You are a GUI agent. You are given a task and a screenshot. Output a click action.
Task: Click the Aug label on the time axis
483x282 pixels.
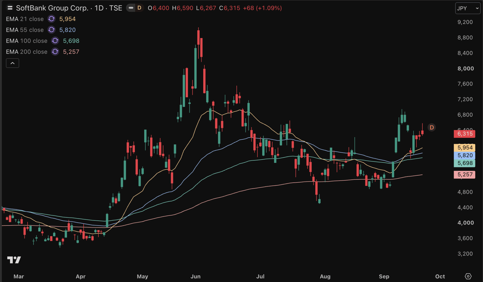coord(325,276)
